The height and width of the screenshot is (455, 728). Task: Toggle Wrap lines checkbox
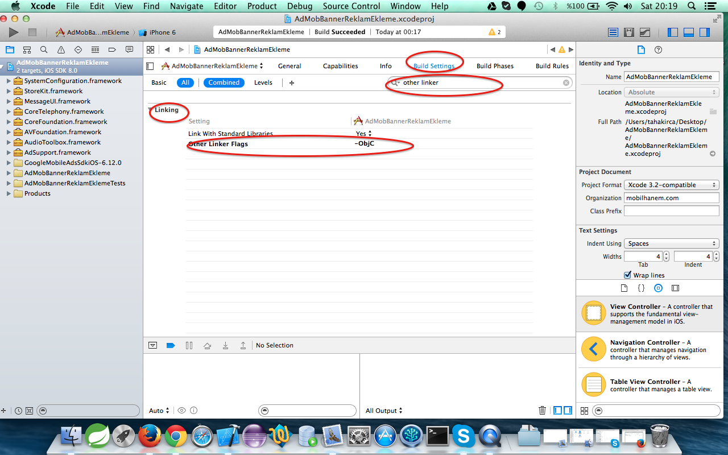pos(628,275)
